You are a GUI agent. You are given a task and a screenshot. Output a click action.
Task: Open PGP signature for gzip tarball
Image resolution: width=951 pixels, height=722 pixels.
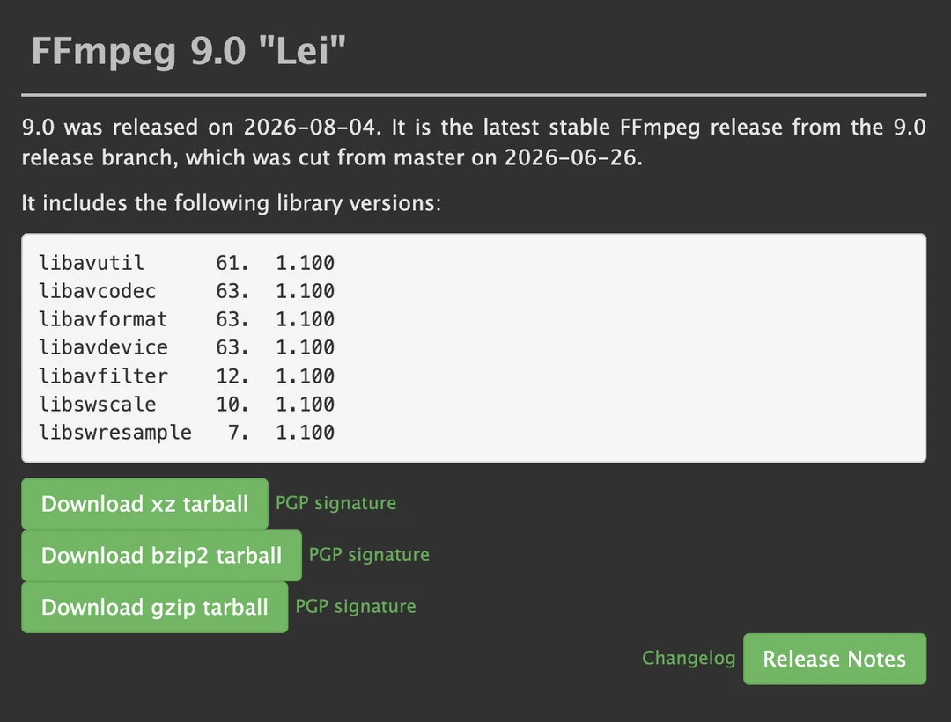(356, 606)
